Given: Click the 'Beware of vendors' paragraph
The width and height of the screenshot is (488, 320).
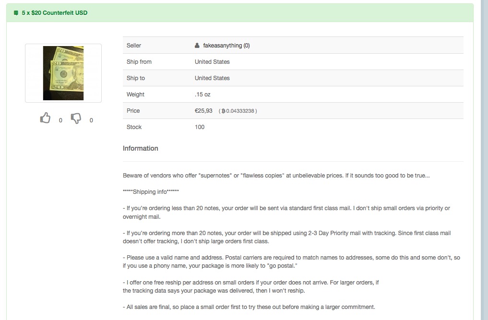Looking at the screenshot, I should 276,176.
